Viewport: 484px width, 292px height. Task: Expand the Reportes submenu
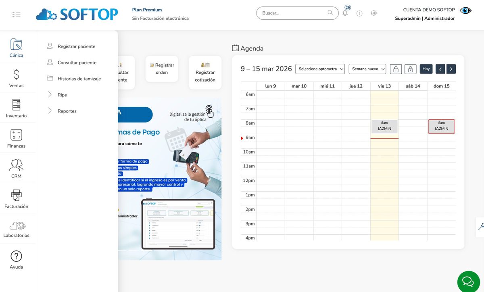(67, 111)
